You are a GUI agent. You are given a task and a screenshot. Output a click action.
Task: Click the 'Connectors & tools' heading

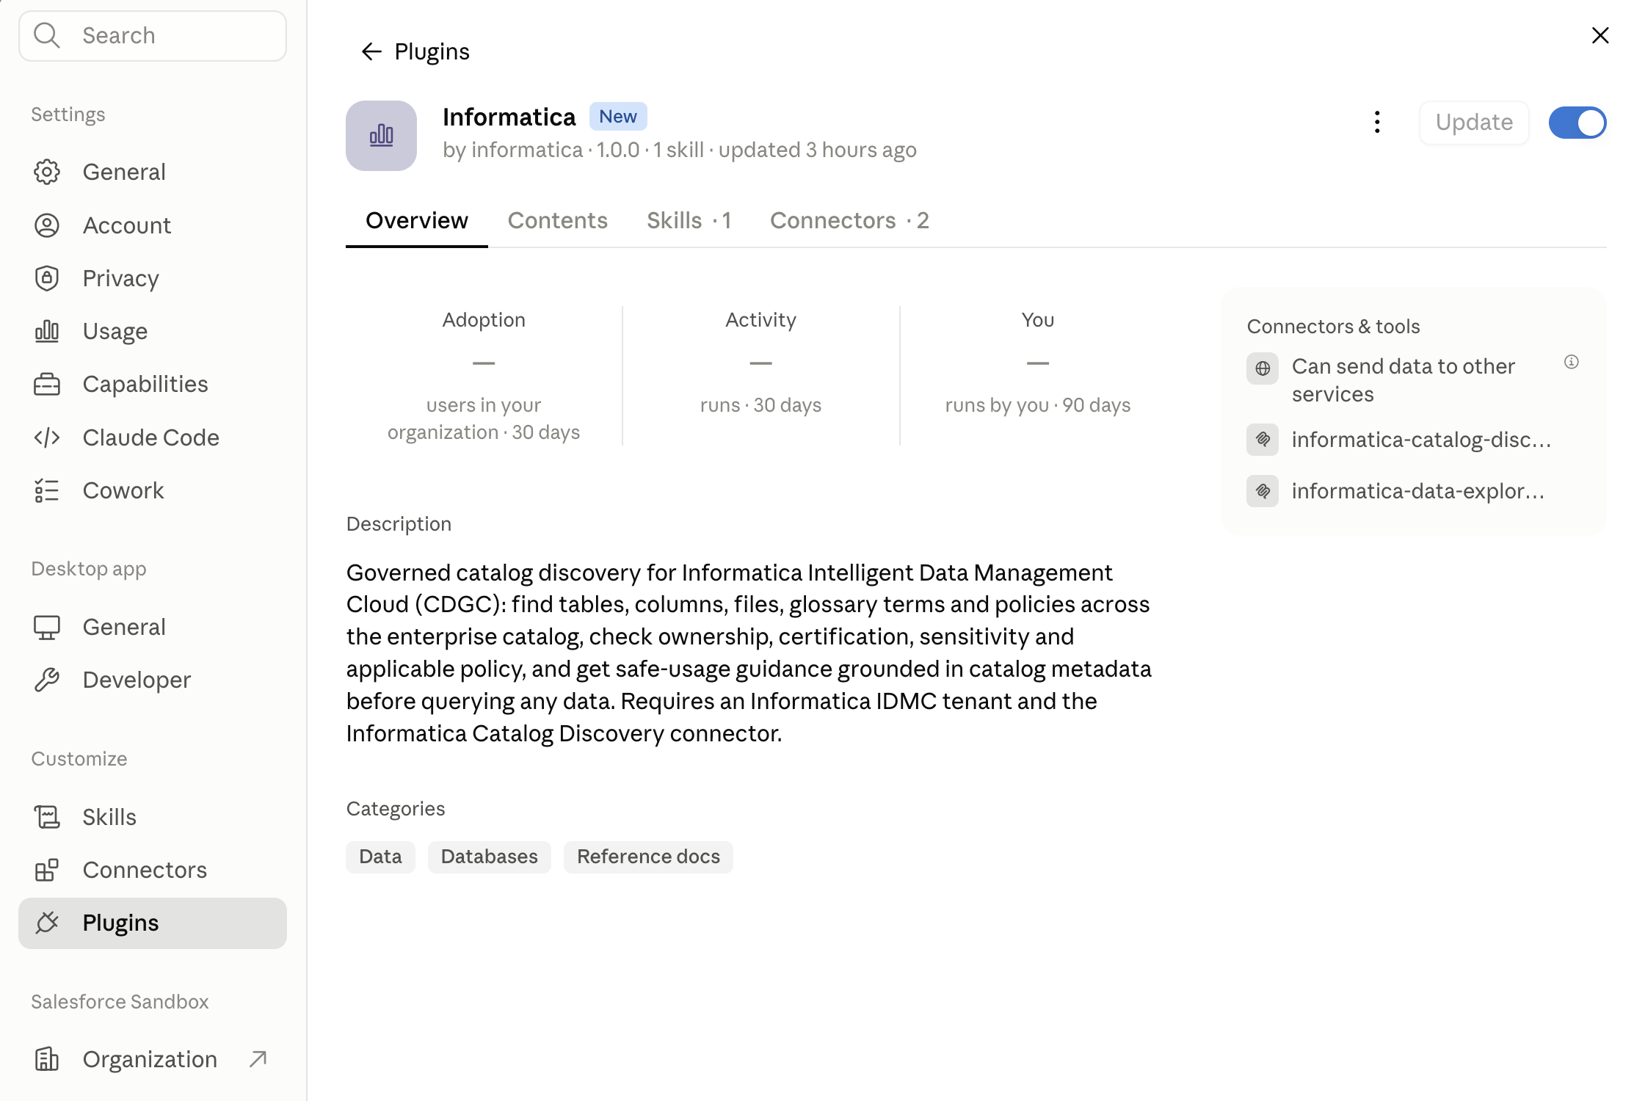(1333, 327)
